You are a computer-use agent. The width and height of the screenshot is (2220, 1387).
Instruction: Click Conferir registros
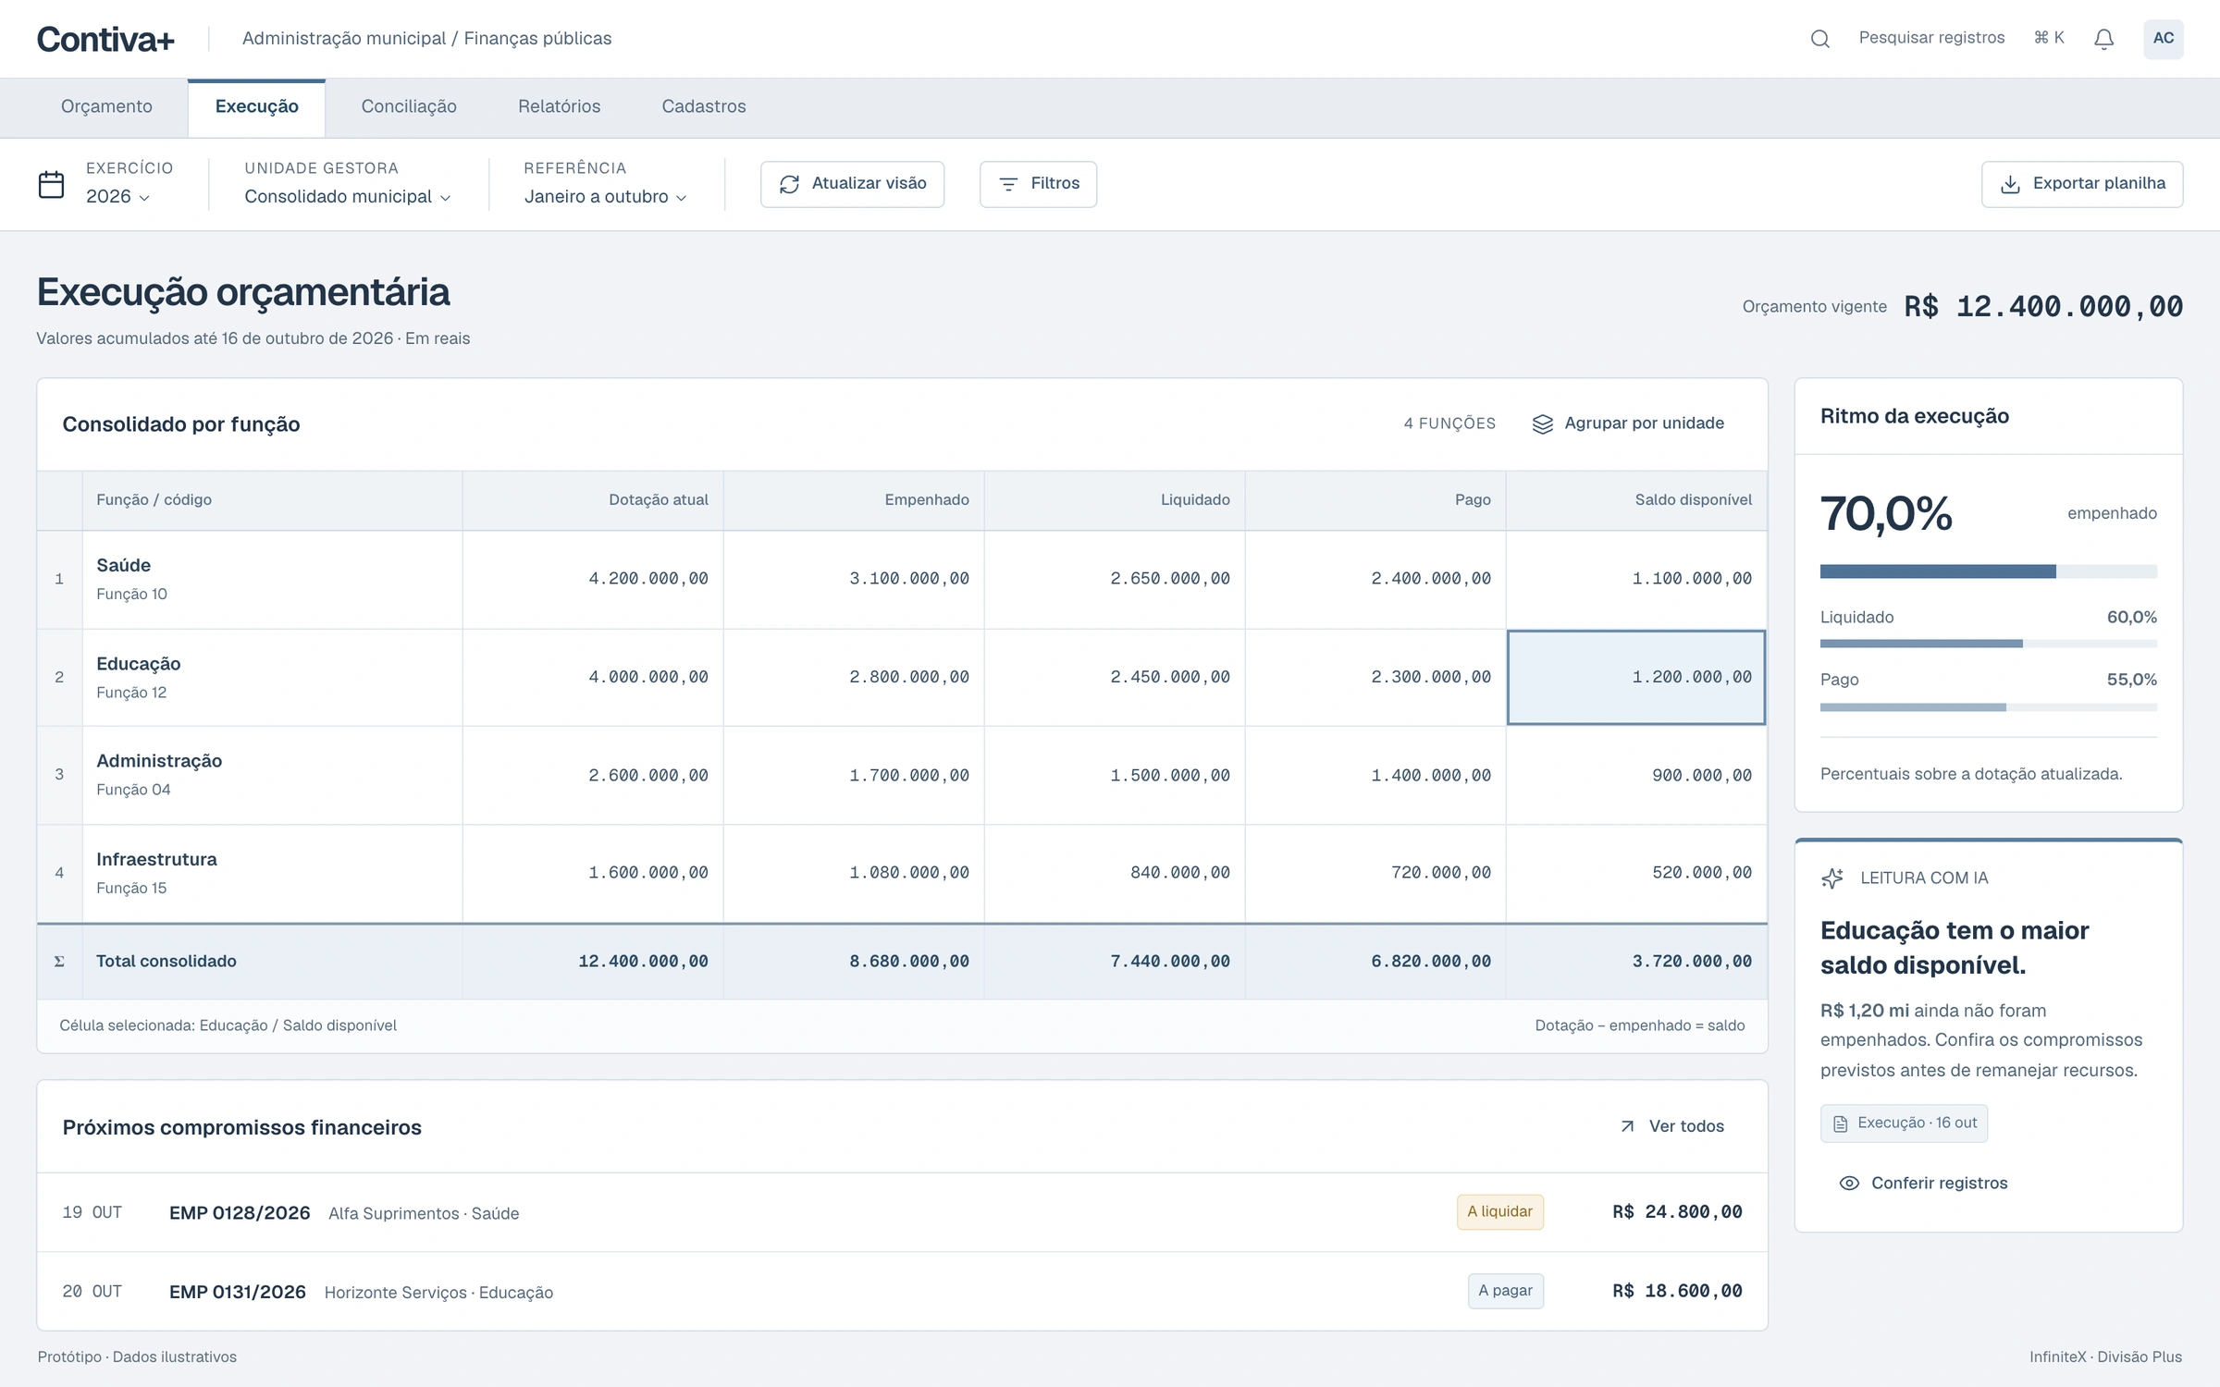(x=1923, y=1184)
